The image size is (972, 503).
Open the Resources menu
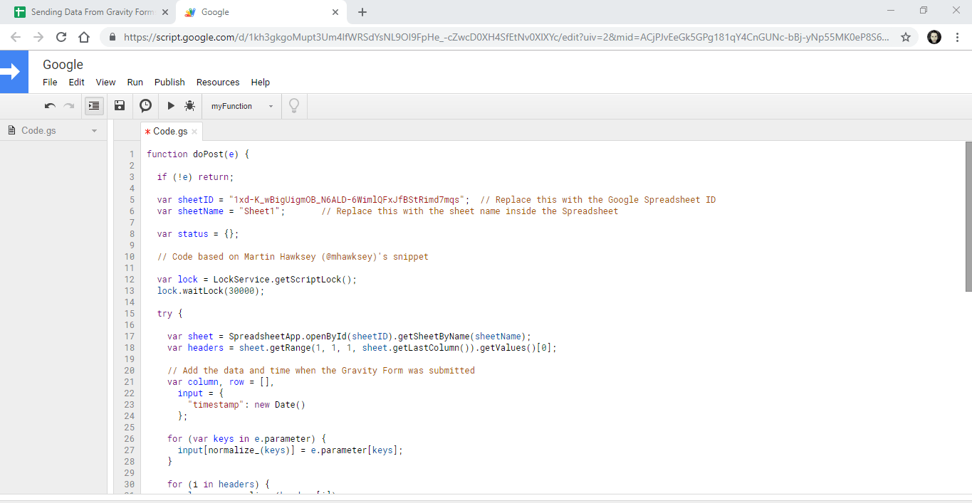click(x=218, y=83)
